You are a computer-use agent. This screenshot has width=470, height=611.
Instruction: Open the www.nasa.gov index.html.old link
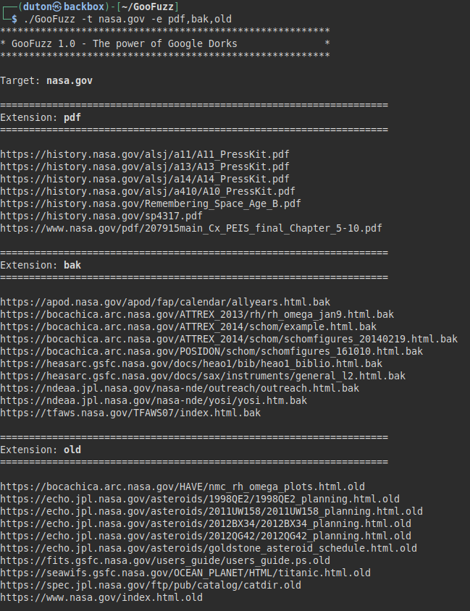pyautogui.click(x=101, y=597)
